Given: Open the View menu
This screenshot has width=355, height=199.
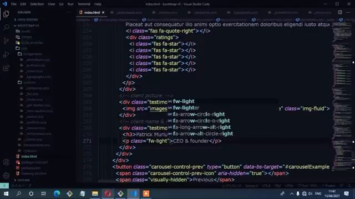Looking at the screenshot, I should tap(52, 4).
